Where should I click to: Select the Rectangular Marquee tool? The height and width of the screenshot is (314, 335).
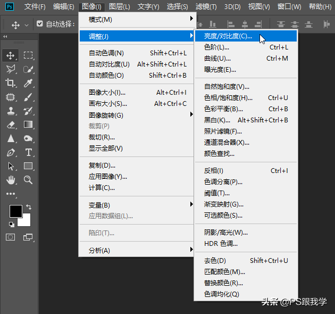[28, 55]
